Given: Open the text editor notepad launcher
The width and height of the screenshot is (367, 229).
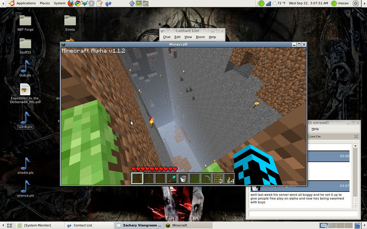Looking at the screenshot, I should [x=100, y=3].
